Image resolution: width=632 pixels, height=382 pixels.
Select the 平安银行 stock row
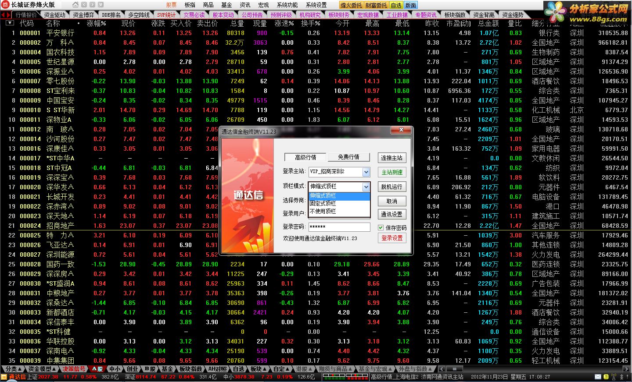(316, 33)
